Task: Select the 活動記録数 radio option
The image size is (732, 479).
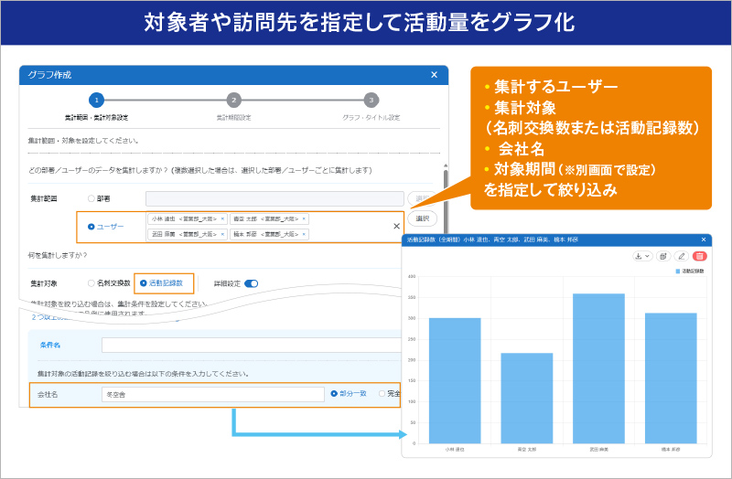Action: [144, 283]
